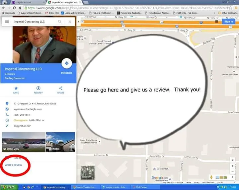Image resolution: width=239 pixels, height=190 pixels.
Task: Click the Sign in button
Action: 228,21
